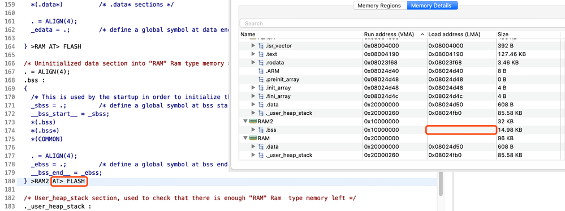Screen dimensions: 565x211
Task: Select the .ARM row name
Action: tap(272, 71)
